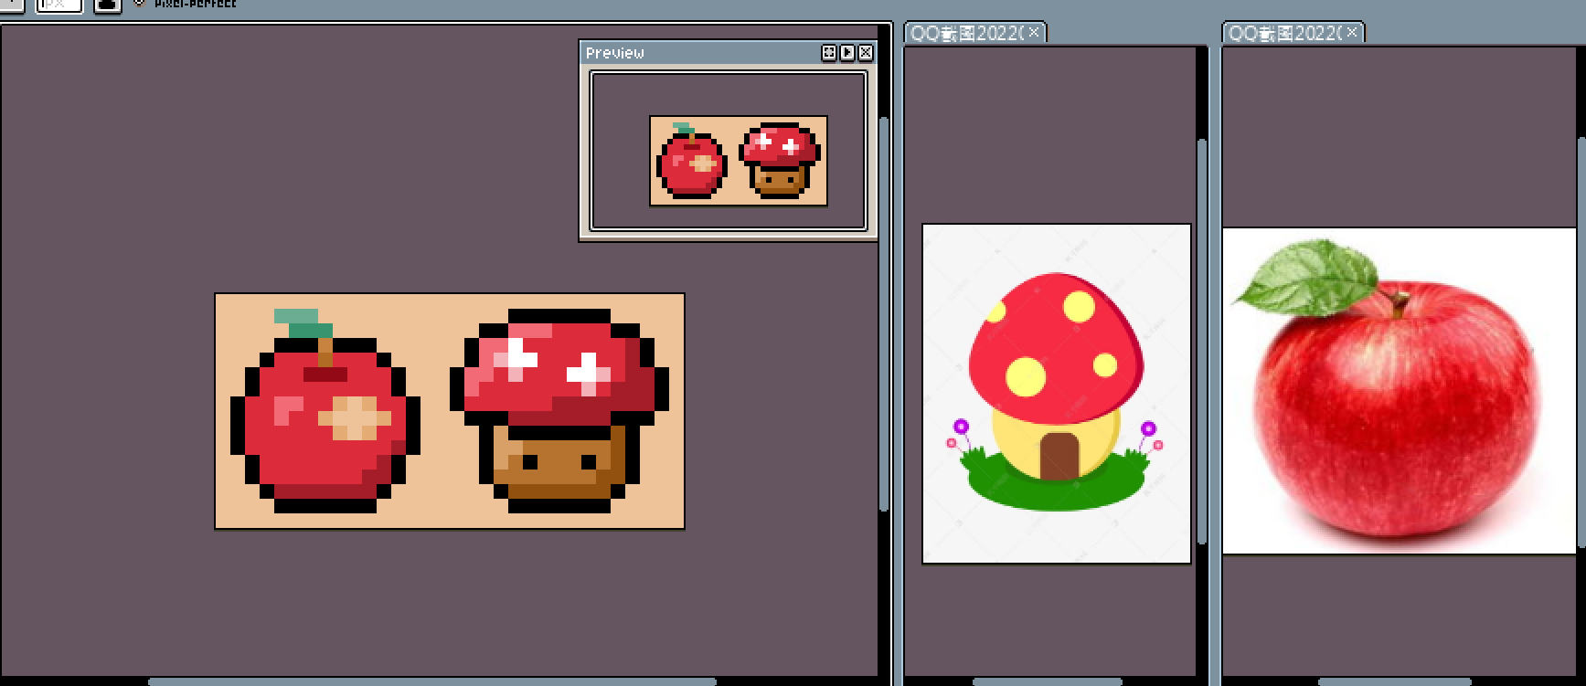Close the second QQ screenshot tab

1352,33
